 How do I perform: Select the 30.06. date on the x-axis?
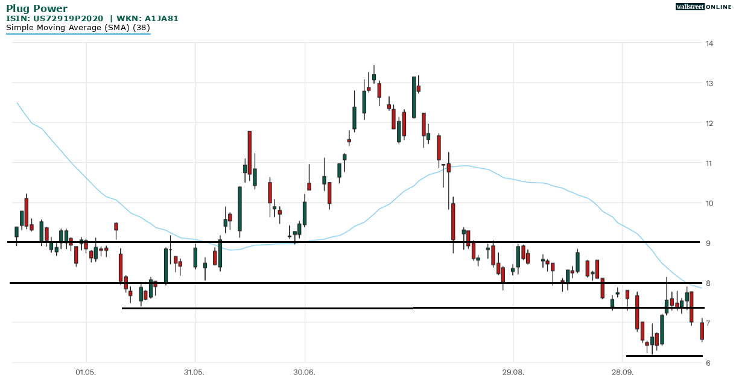305,371
